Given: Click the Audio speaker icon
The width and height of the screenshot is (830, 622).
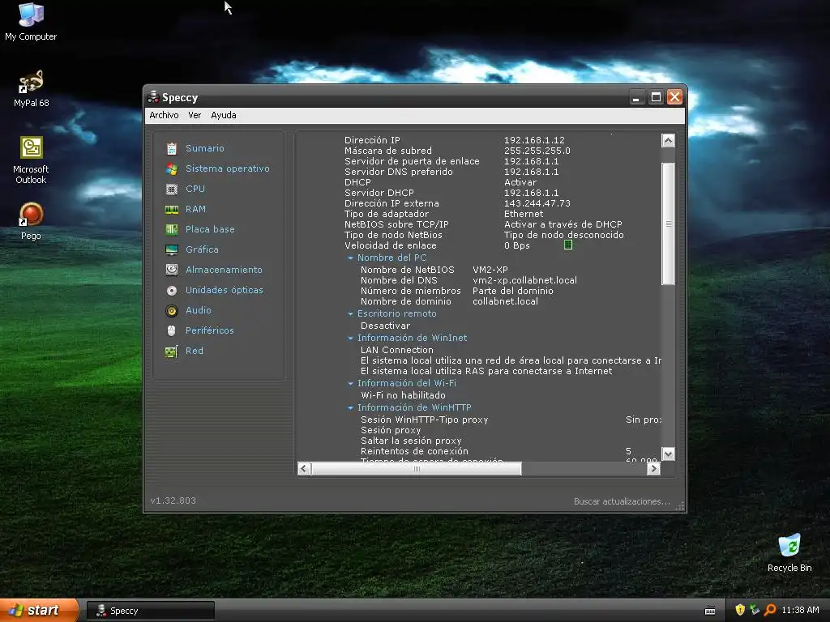Looking at the screenshot, I should coord(172,310).
